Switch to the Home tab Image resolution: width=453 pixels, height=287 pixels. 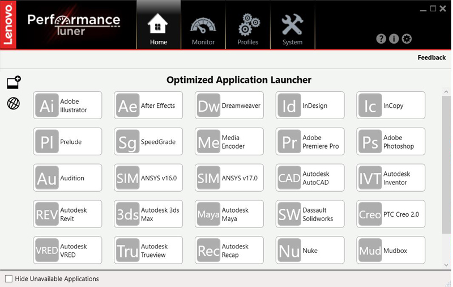coord(159,24)
